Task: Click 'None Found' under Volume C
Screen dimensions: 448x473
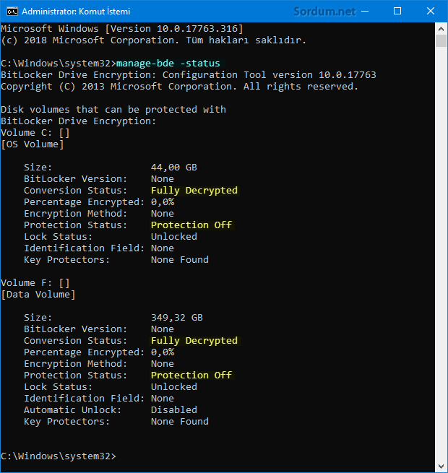Action: point(180,260)
